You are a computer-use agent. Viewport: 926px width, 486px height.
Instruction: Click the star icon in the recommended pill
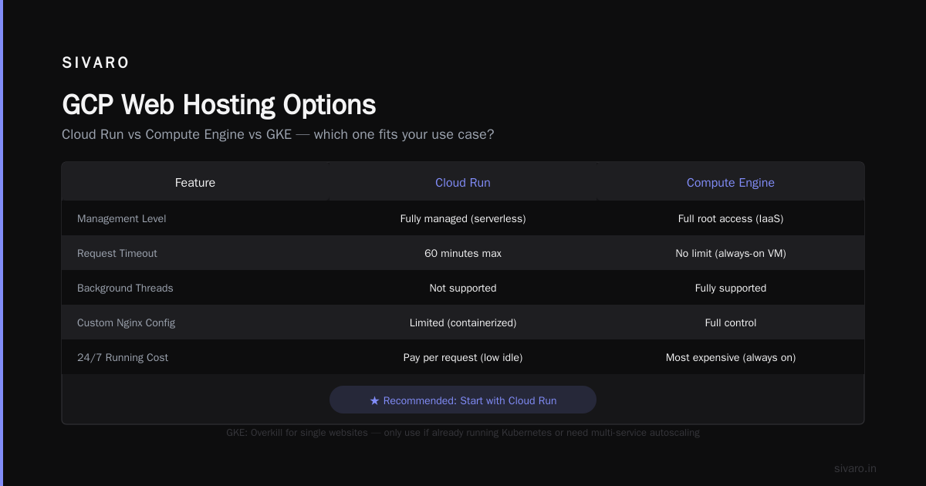click(374, 400)
